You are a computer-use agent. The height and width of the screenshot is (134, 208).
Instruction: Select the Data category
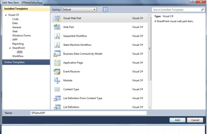point(15,23)
